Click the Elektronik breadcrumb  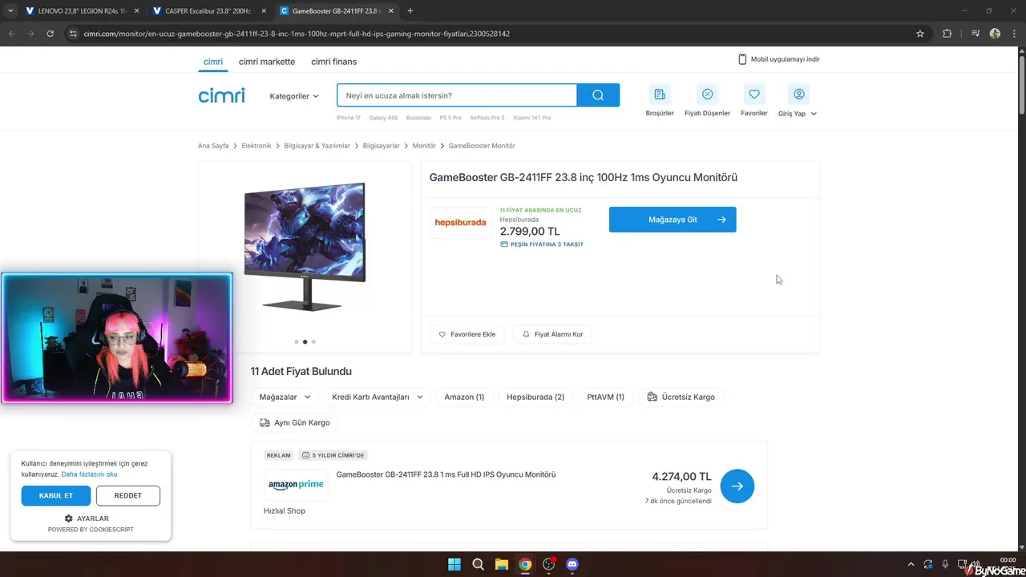pos(256,146)
